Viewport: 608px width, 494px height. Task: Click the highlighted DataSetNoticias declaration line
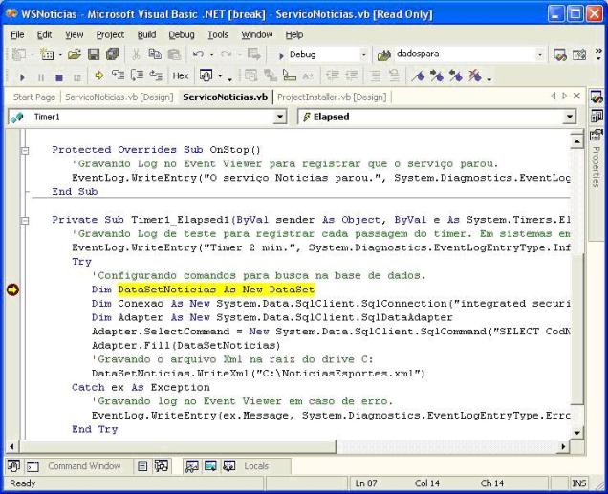pos(216,290)
